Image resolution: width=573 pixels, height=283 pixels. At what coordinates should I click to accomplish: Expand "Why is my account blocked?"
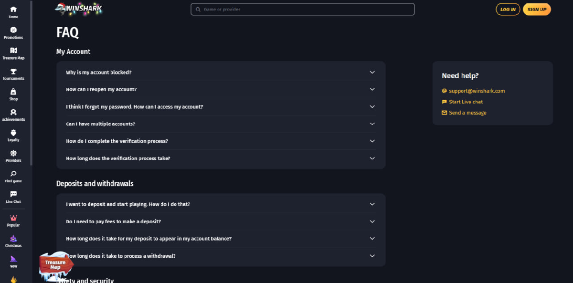pos(221,73)
